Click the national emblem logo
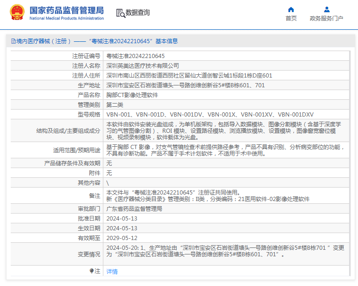Image resolution: width=358 pixels, height=286 pixels. [x=17, y=12]
